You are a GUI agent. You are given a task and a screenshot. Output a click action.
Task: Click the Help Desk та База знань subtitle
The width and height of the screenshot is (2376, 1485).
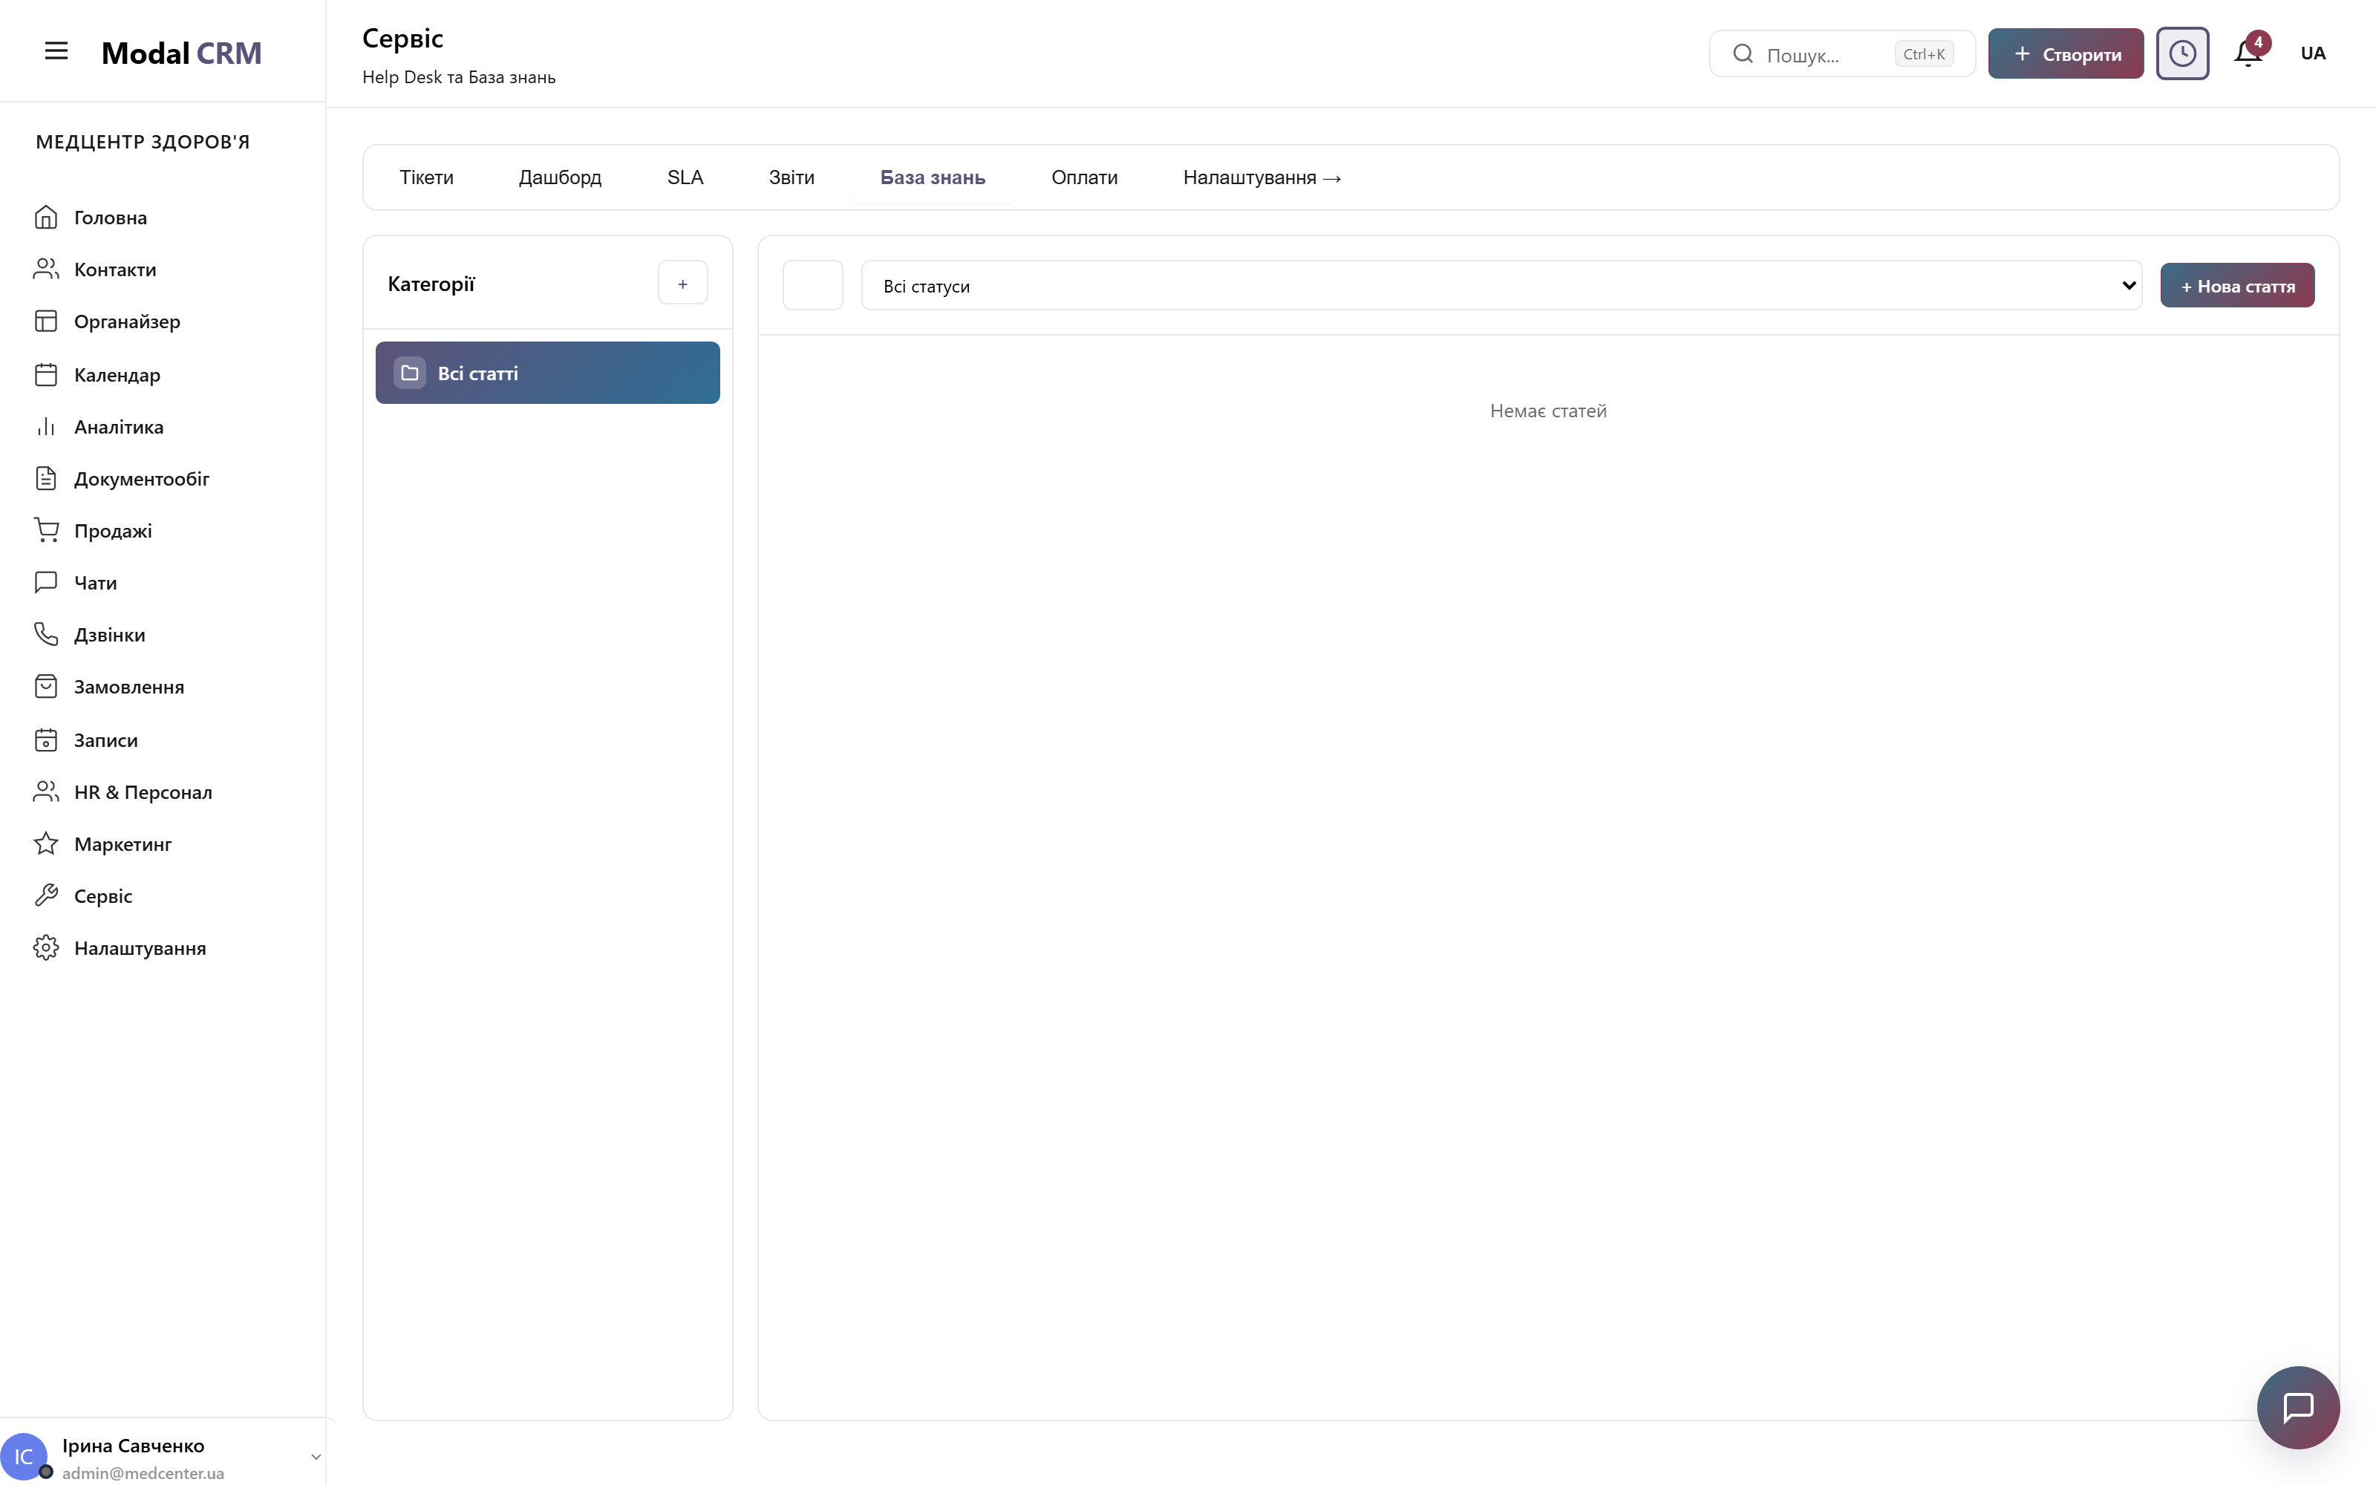coord(459,76)
